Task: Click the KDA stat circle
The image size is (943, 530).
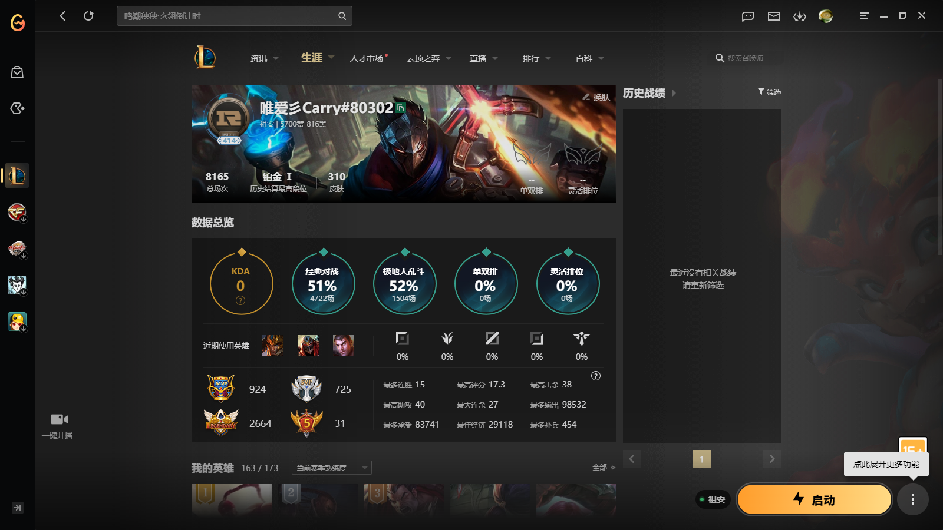Action: [x=242, y=283]
